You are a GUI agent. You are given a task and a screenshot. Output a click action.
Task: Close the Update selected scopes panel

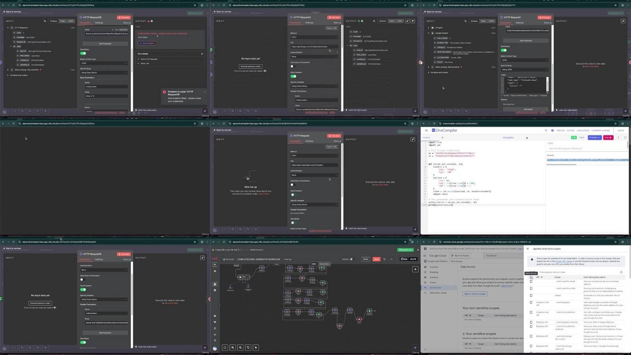point(528,249)
